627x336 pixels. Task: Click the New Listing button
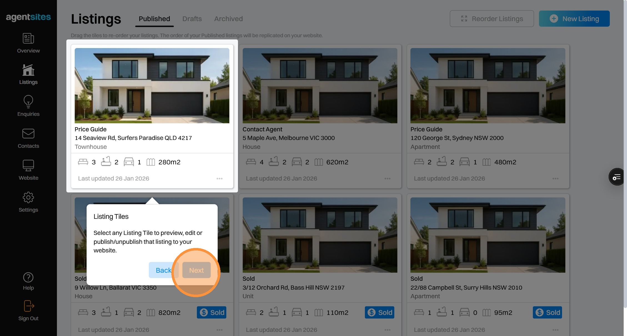point(574,19)
